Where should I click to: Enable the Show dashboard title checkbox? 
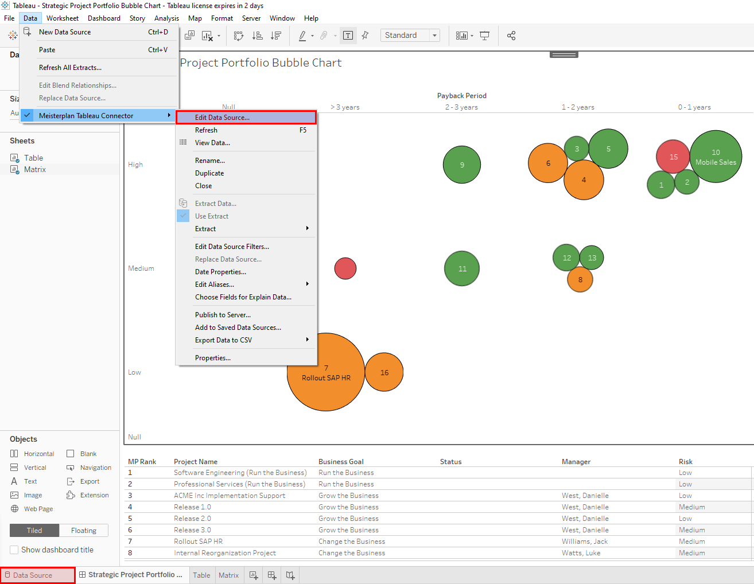[x=14, y=550]
